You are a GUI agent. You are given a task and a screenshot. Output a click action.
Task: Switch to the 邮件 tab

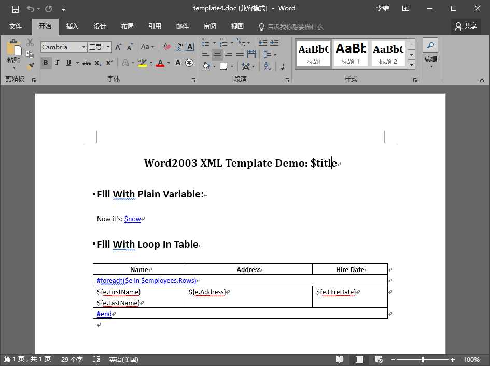(182, 26)
